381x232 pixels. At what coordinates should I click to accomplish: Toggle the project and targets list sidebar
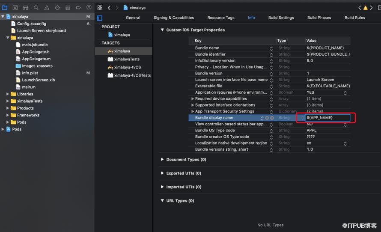click(100, 18)
